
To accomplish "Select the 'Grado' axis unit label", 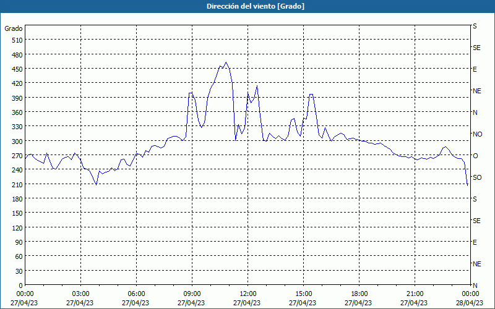I will (14, 28).
